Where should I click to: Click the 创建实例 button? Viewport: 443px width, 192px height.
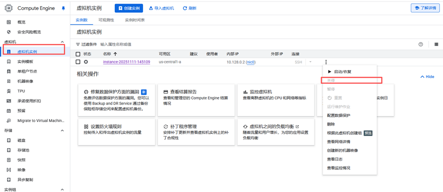point(129,9)
